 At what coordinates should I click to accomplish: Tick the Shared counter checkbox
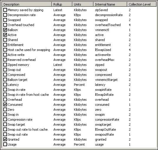coord(5,40)
